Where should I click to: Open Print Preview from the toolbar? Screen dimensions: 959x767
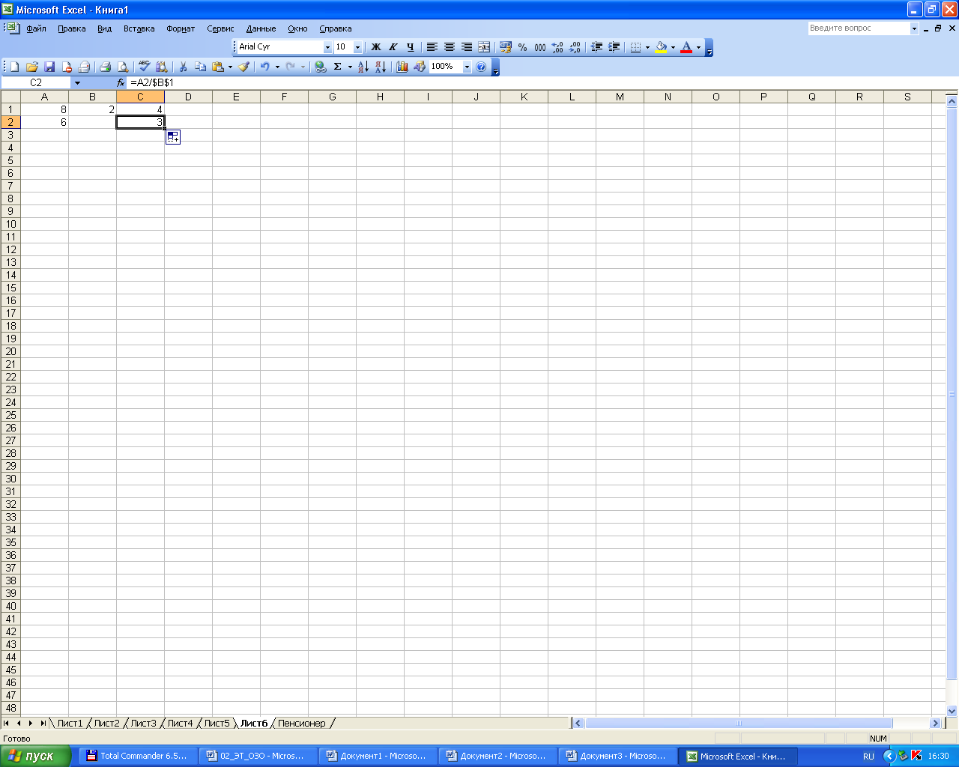[123, 67]
